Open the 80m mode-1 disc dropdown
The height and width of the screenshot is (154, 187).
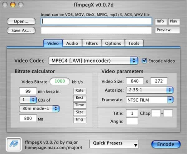(x=39, y=109)
